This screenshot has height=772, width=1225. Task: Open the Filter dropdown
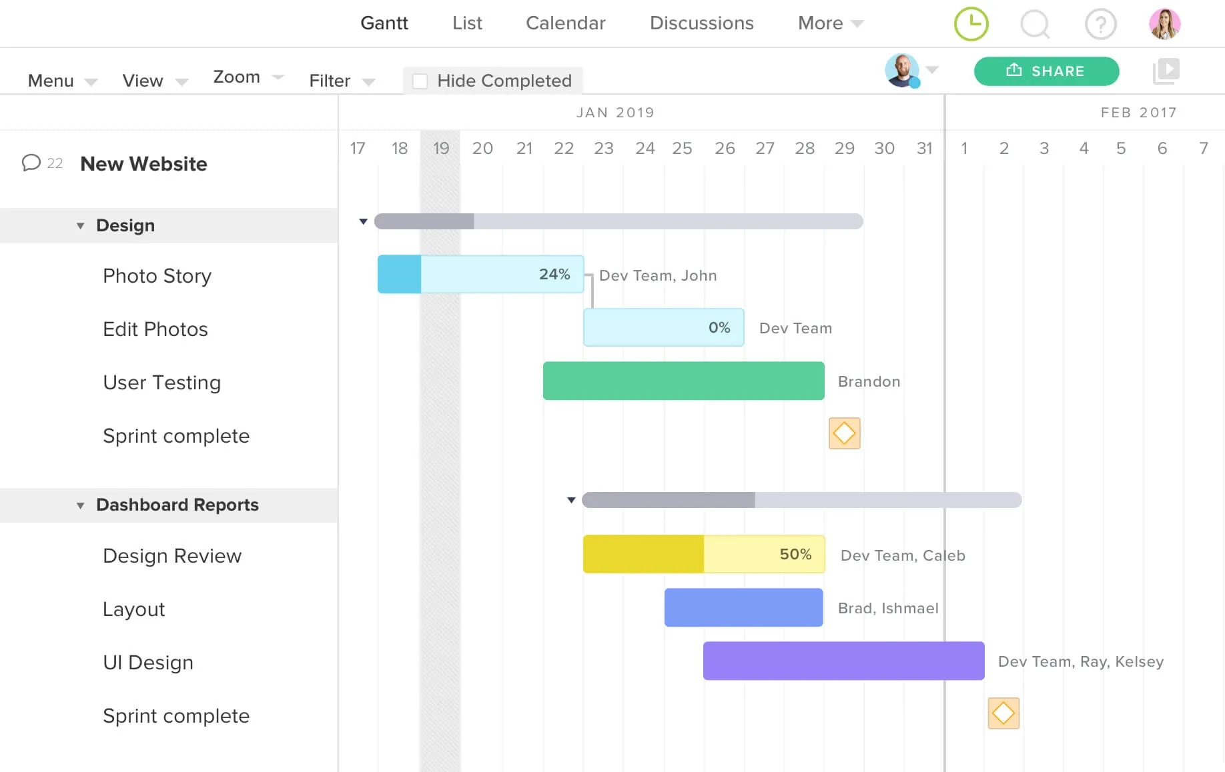pyautogui.click(x=341, y=80)
